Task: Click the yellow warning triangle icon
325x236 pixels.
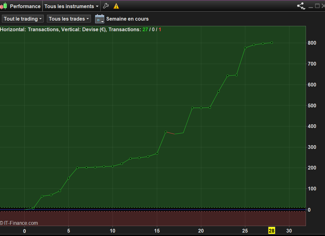Action: click(x=116, y=6)
